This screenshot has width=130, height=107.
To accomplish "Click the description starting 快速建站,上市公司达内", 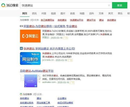I will point(77,55).
